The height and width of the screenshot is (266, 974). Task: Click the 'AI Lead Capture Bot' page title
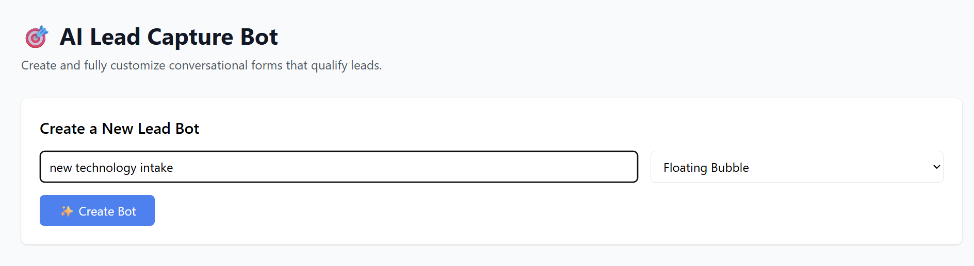point(169,37)
